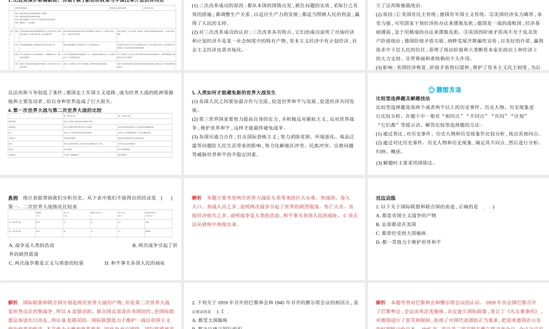This screenshot has height=329, width=549.
Task: Click the hand icon beside 题型方法 title
Action: coord(432,89)
